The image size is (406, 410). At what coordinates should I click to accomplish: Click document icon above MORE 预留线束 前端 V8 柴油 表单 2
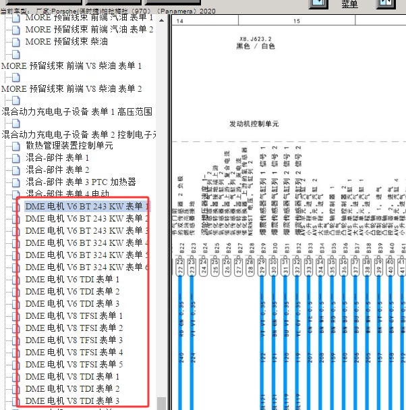pyautogui.click(x=16, y=78)
